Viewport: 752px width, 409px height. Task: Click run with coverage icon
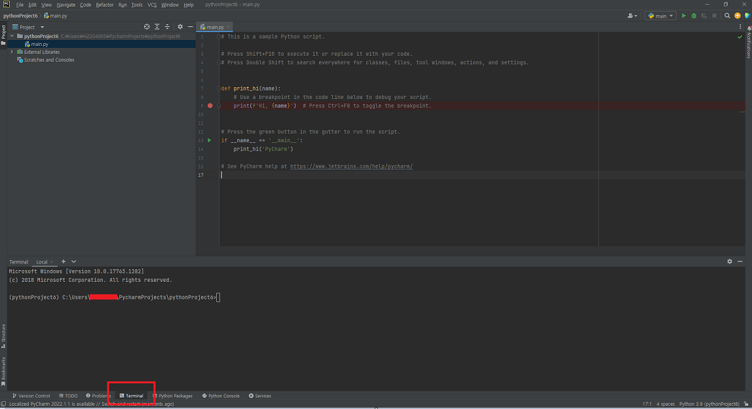click(x=704, y=16)
